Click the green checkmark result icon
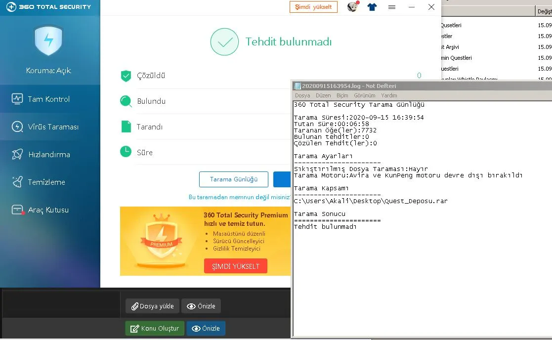This screenshot has width=552, height=340. [x=224, y=42]
